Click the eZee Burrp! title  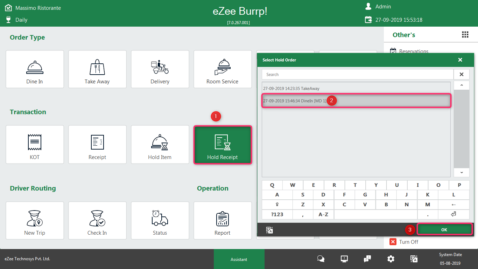(240, 11)
